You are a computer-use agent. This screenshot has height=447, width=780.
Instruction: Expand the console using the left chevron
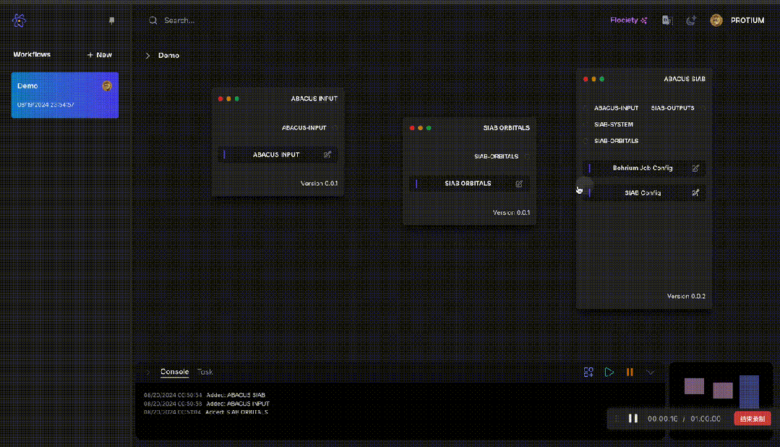(148, 372)
